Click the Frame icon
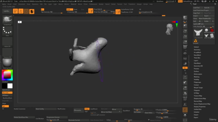Screen dimensions: 218x122 pos(185,77)
